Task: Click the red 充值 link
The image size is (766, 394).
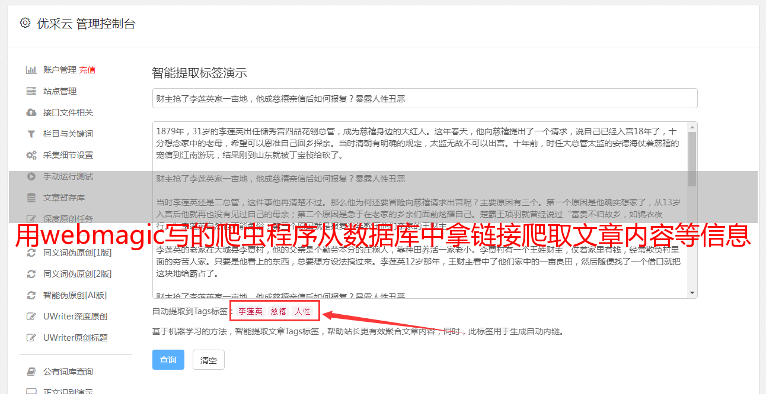Action: click(87, 70)
